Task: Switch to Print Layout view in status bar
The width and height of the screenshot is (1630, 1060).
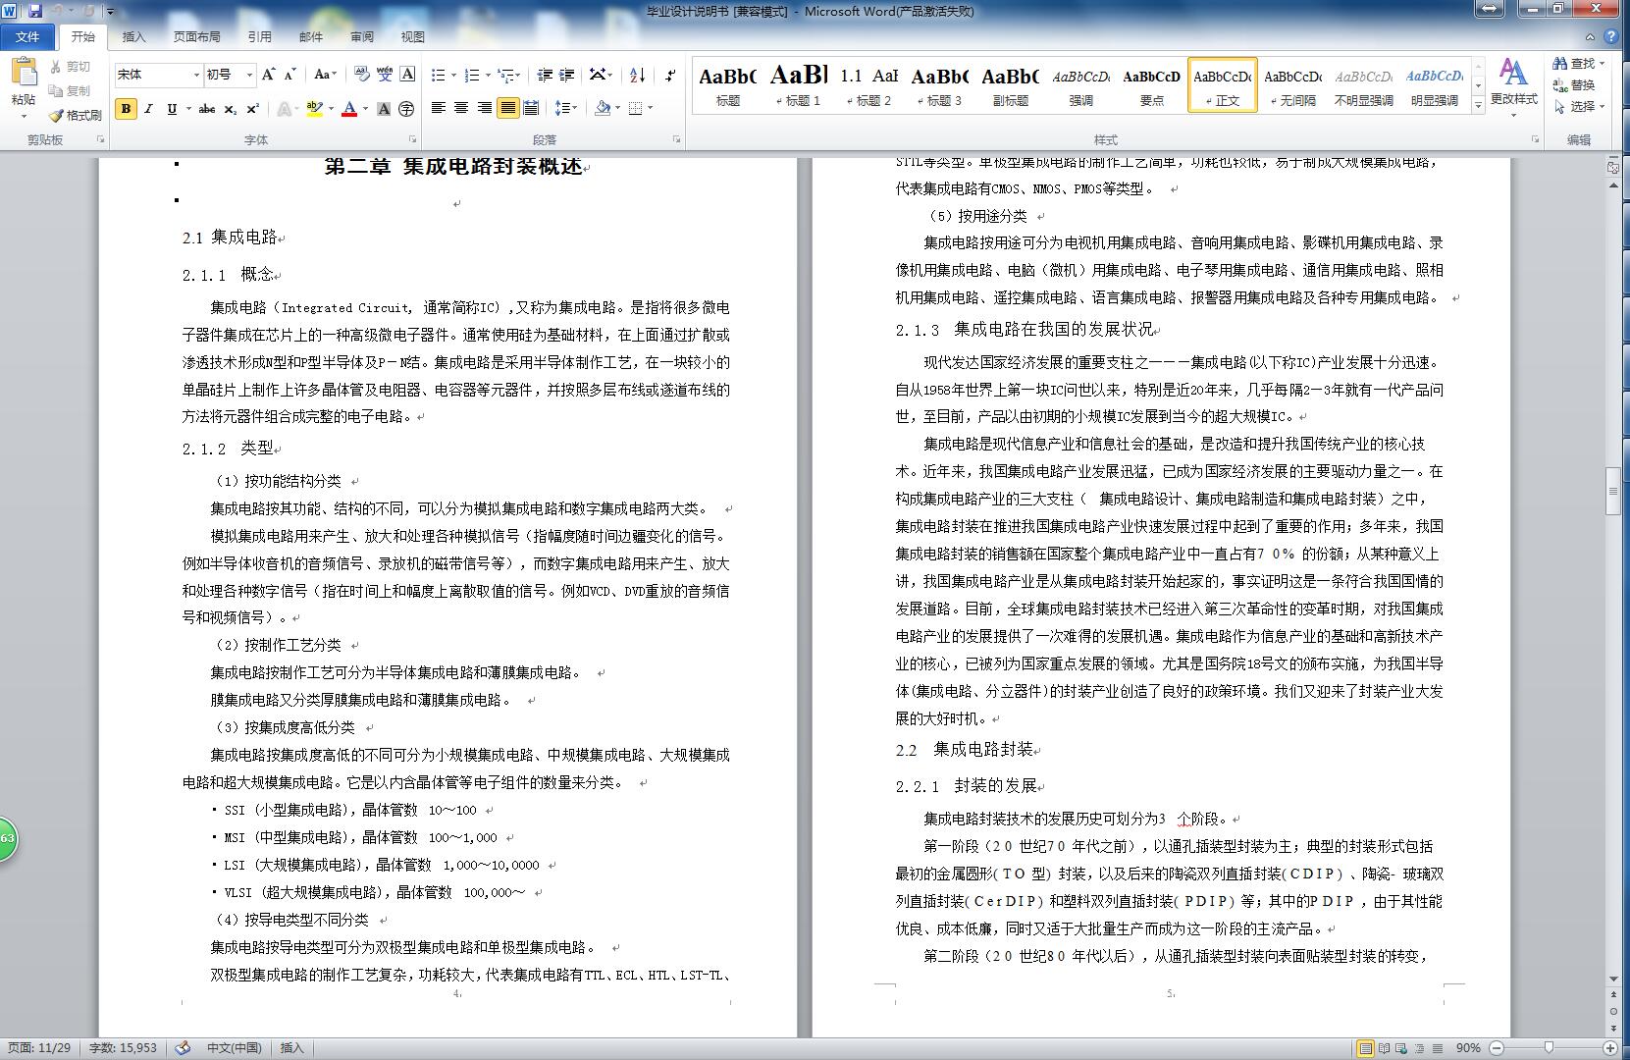Action: (1365, 1048)
